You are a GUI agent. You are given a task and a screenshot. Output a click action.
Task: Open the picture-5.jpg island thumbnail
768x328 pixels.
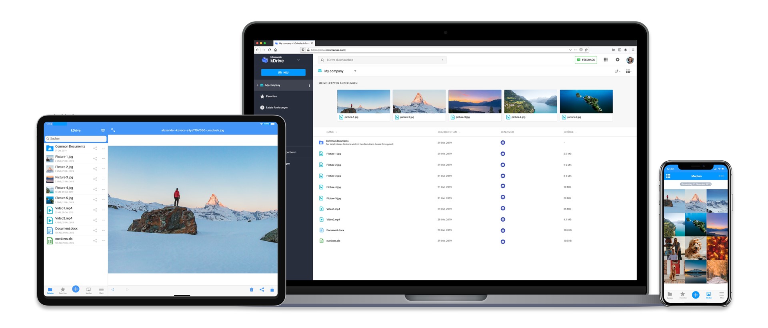586,105
